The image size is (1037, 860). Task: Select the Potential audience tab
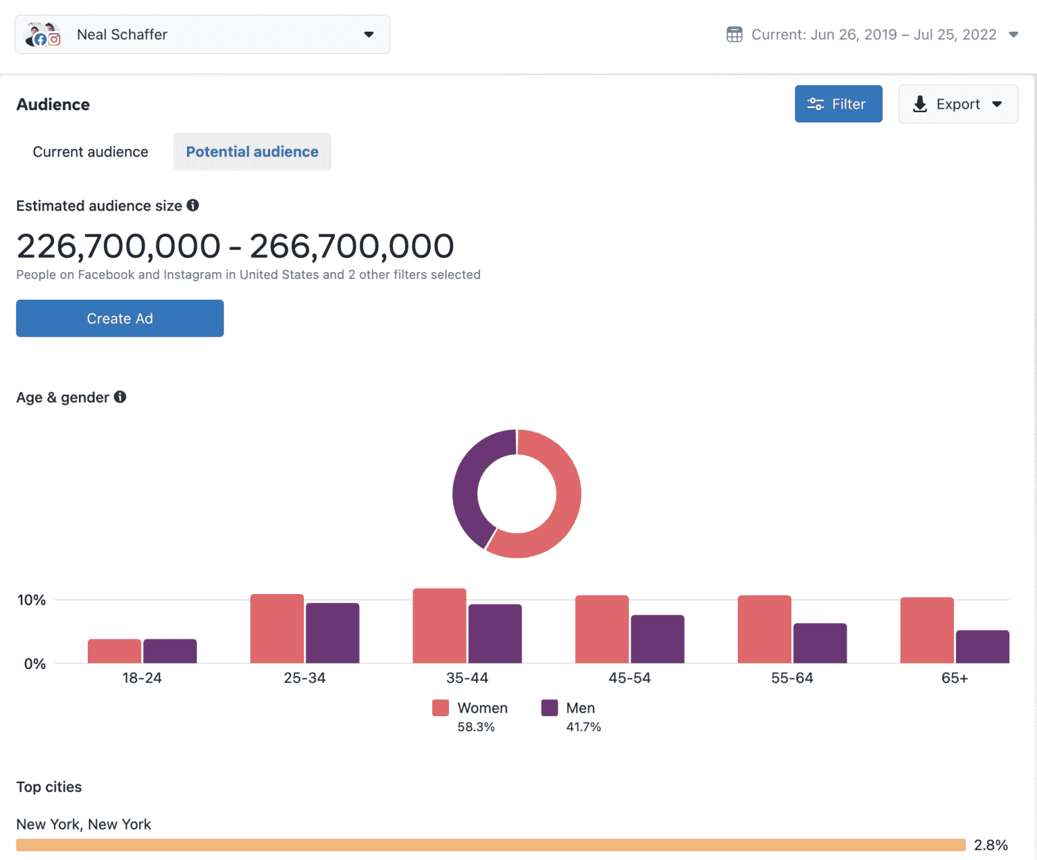[252, 152]
